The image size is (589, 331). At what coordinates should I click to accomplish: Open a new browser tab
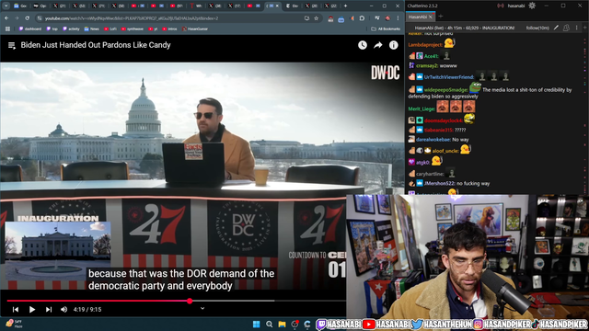(346, 6)
